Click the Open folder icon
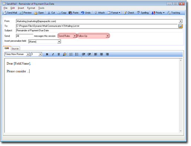The height and width of the screenshot is (146, 191). pos(39,13)
